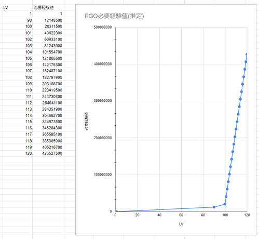
Task: Select the cell containing 20311500
Action: (x=48, y=26)
